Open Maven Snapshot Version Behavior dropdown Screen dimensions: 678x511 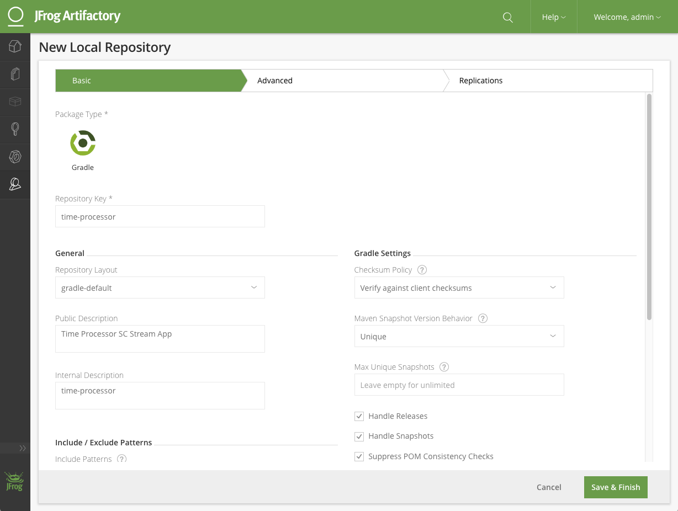click(459, 336)
